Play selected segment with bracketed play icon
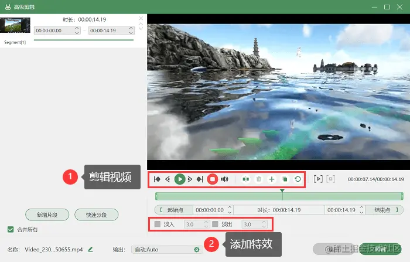 tap(318, 179)
